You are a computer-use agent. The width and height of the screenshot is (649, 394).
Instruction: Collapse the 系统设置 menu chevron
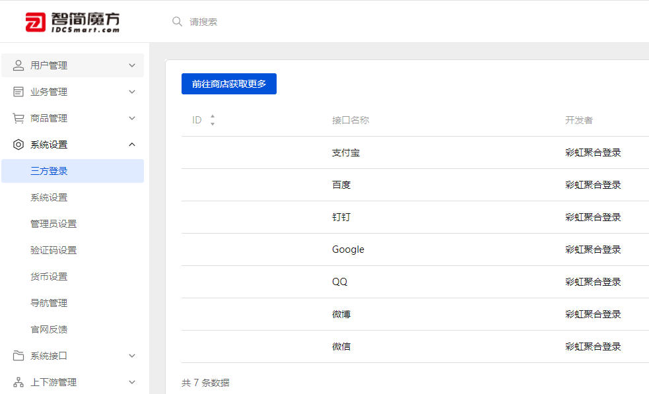click(x=132, y=145)
